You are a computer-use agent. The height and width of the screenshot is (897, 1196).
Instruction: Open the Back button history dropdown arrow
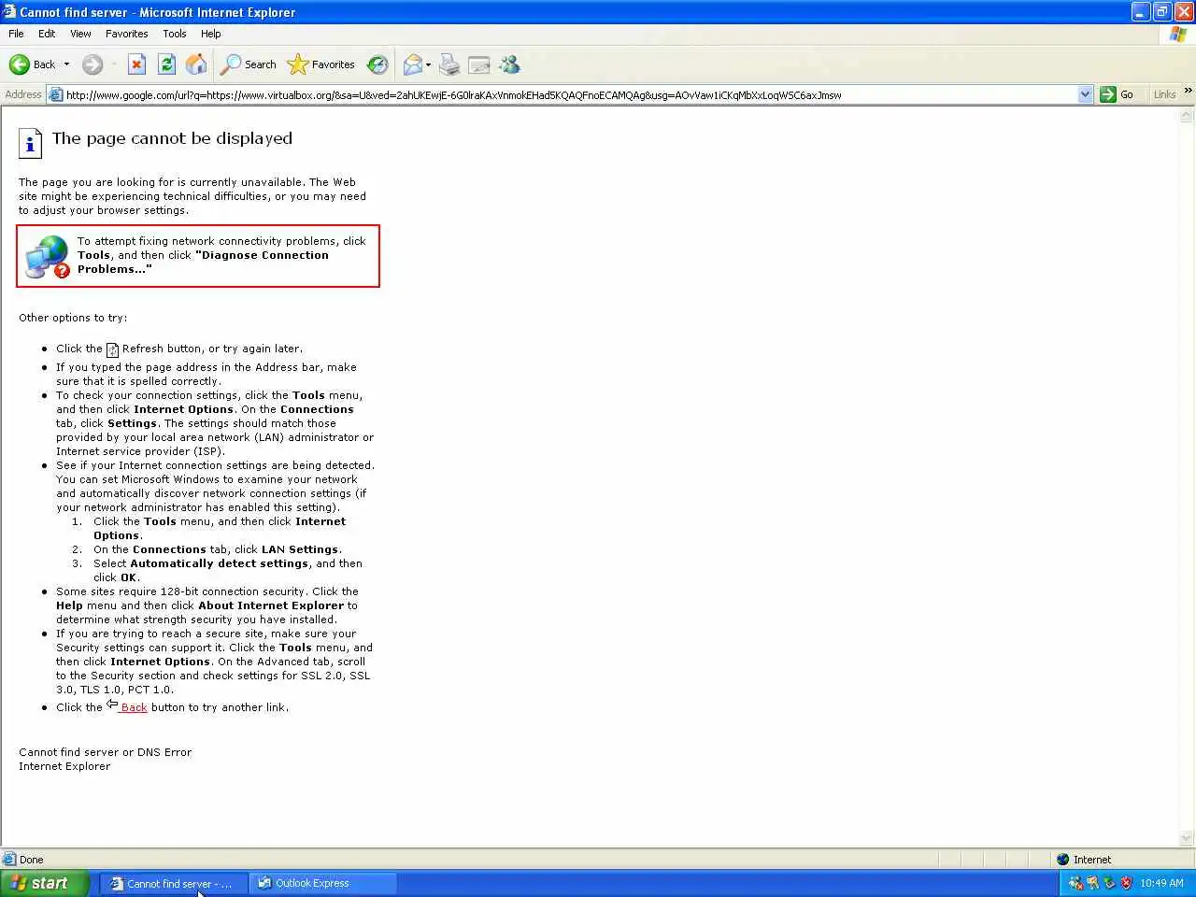[66, 64]
